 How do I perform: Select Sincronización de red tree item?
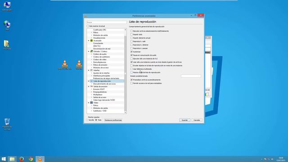(102, 49)
